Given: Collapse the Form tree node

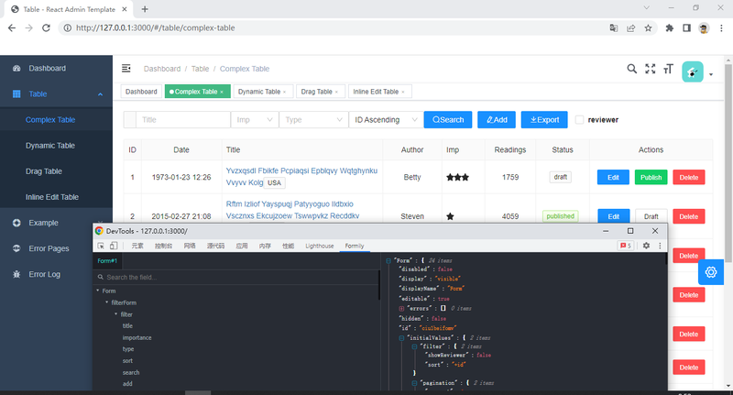Looking at the screenshot, I should [98, 291].
